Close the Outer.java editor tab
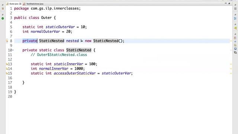This screenshot has height=134, width=238. 20,4
